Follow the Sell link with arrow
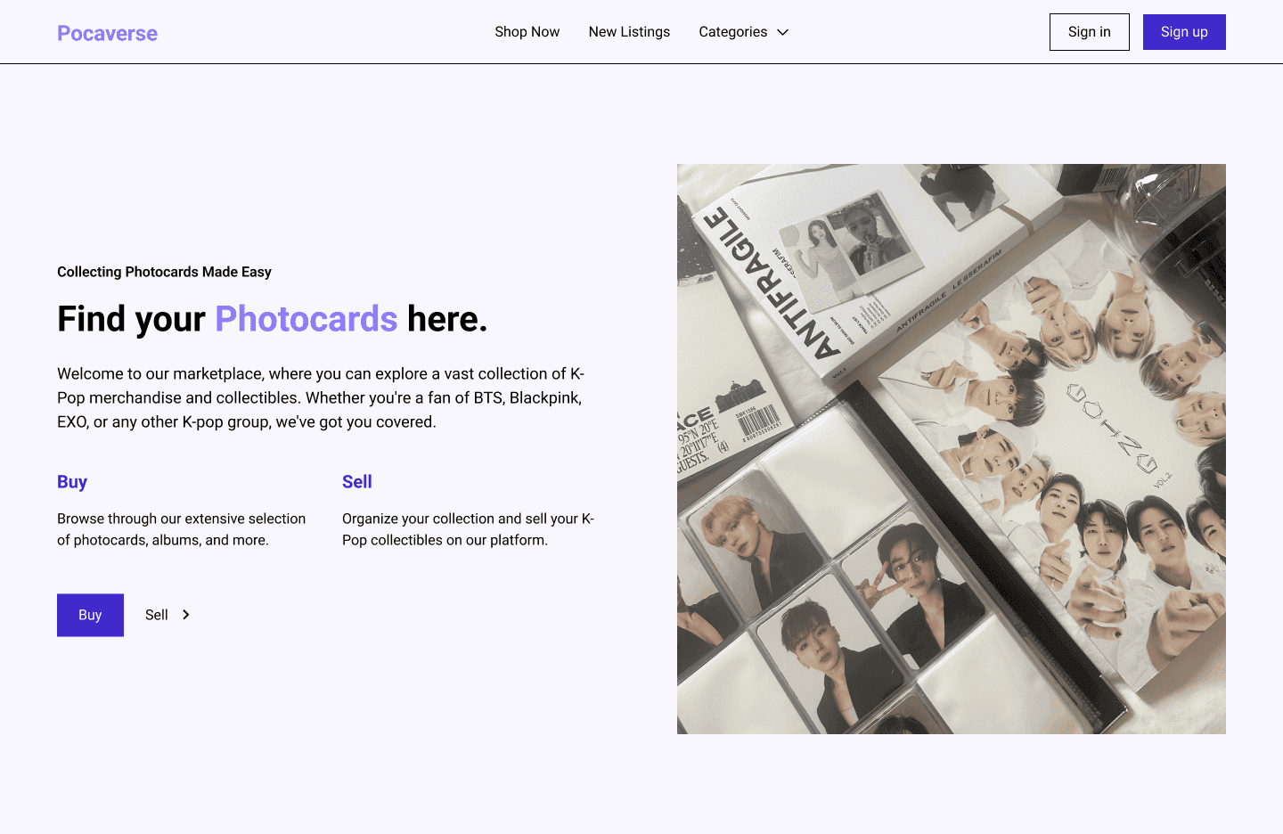1283x834 pixels. 168,615
